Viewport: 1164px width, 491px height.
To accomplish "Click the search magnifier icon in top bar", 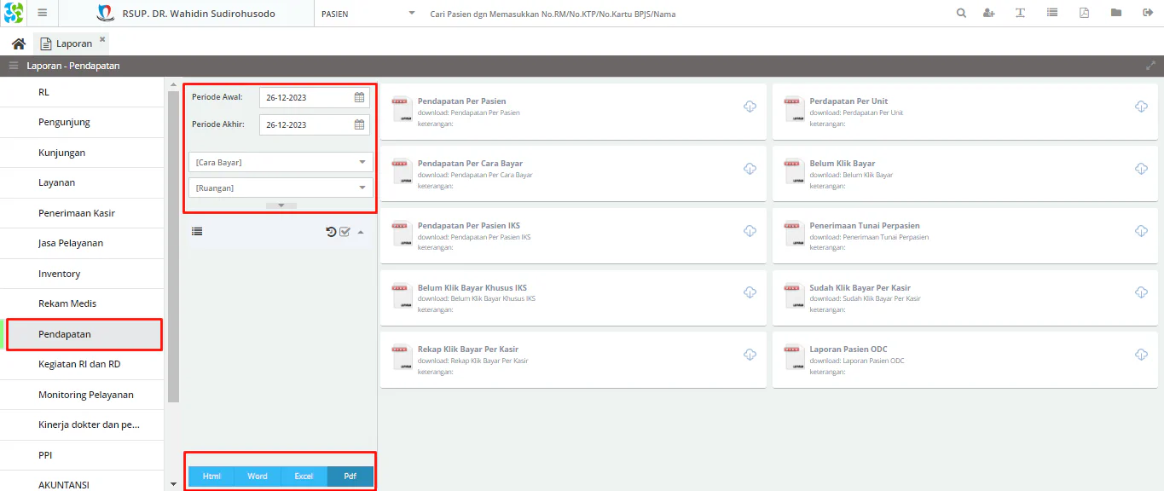I will pos(961,14).
